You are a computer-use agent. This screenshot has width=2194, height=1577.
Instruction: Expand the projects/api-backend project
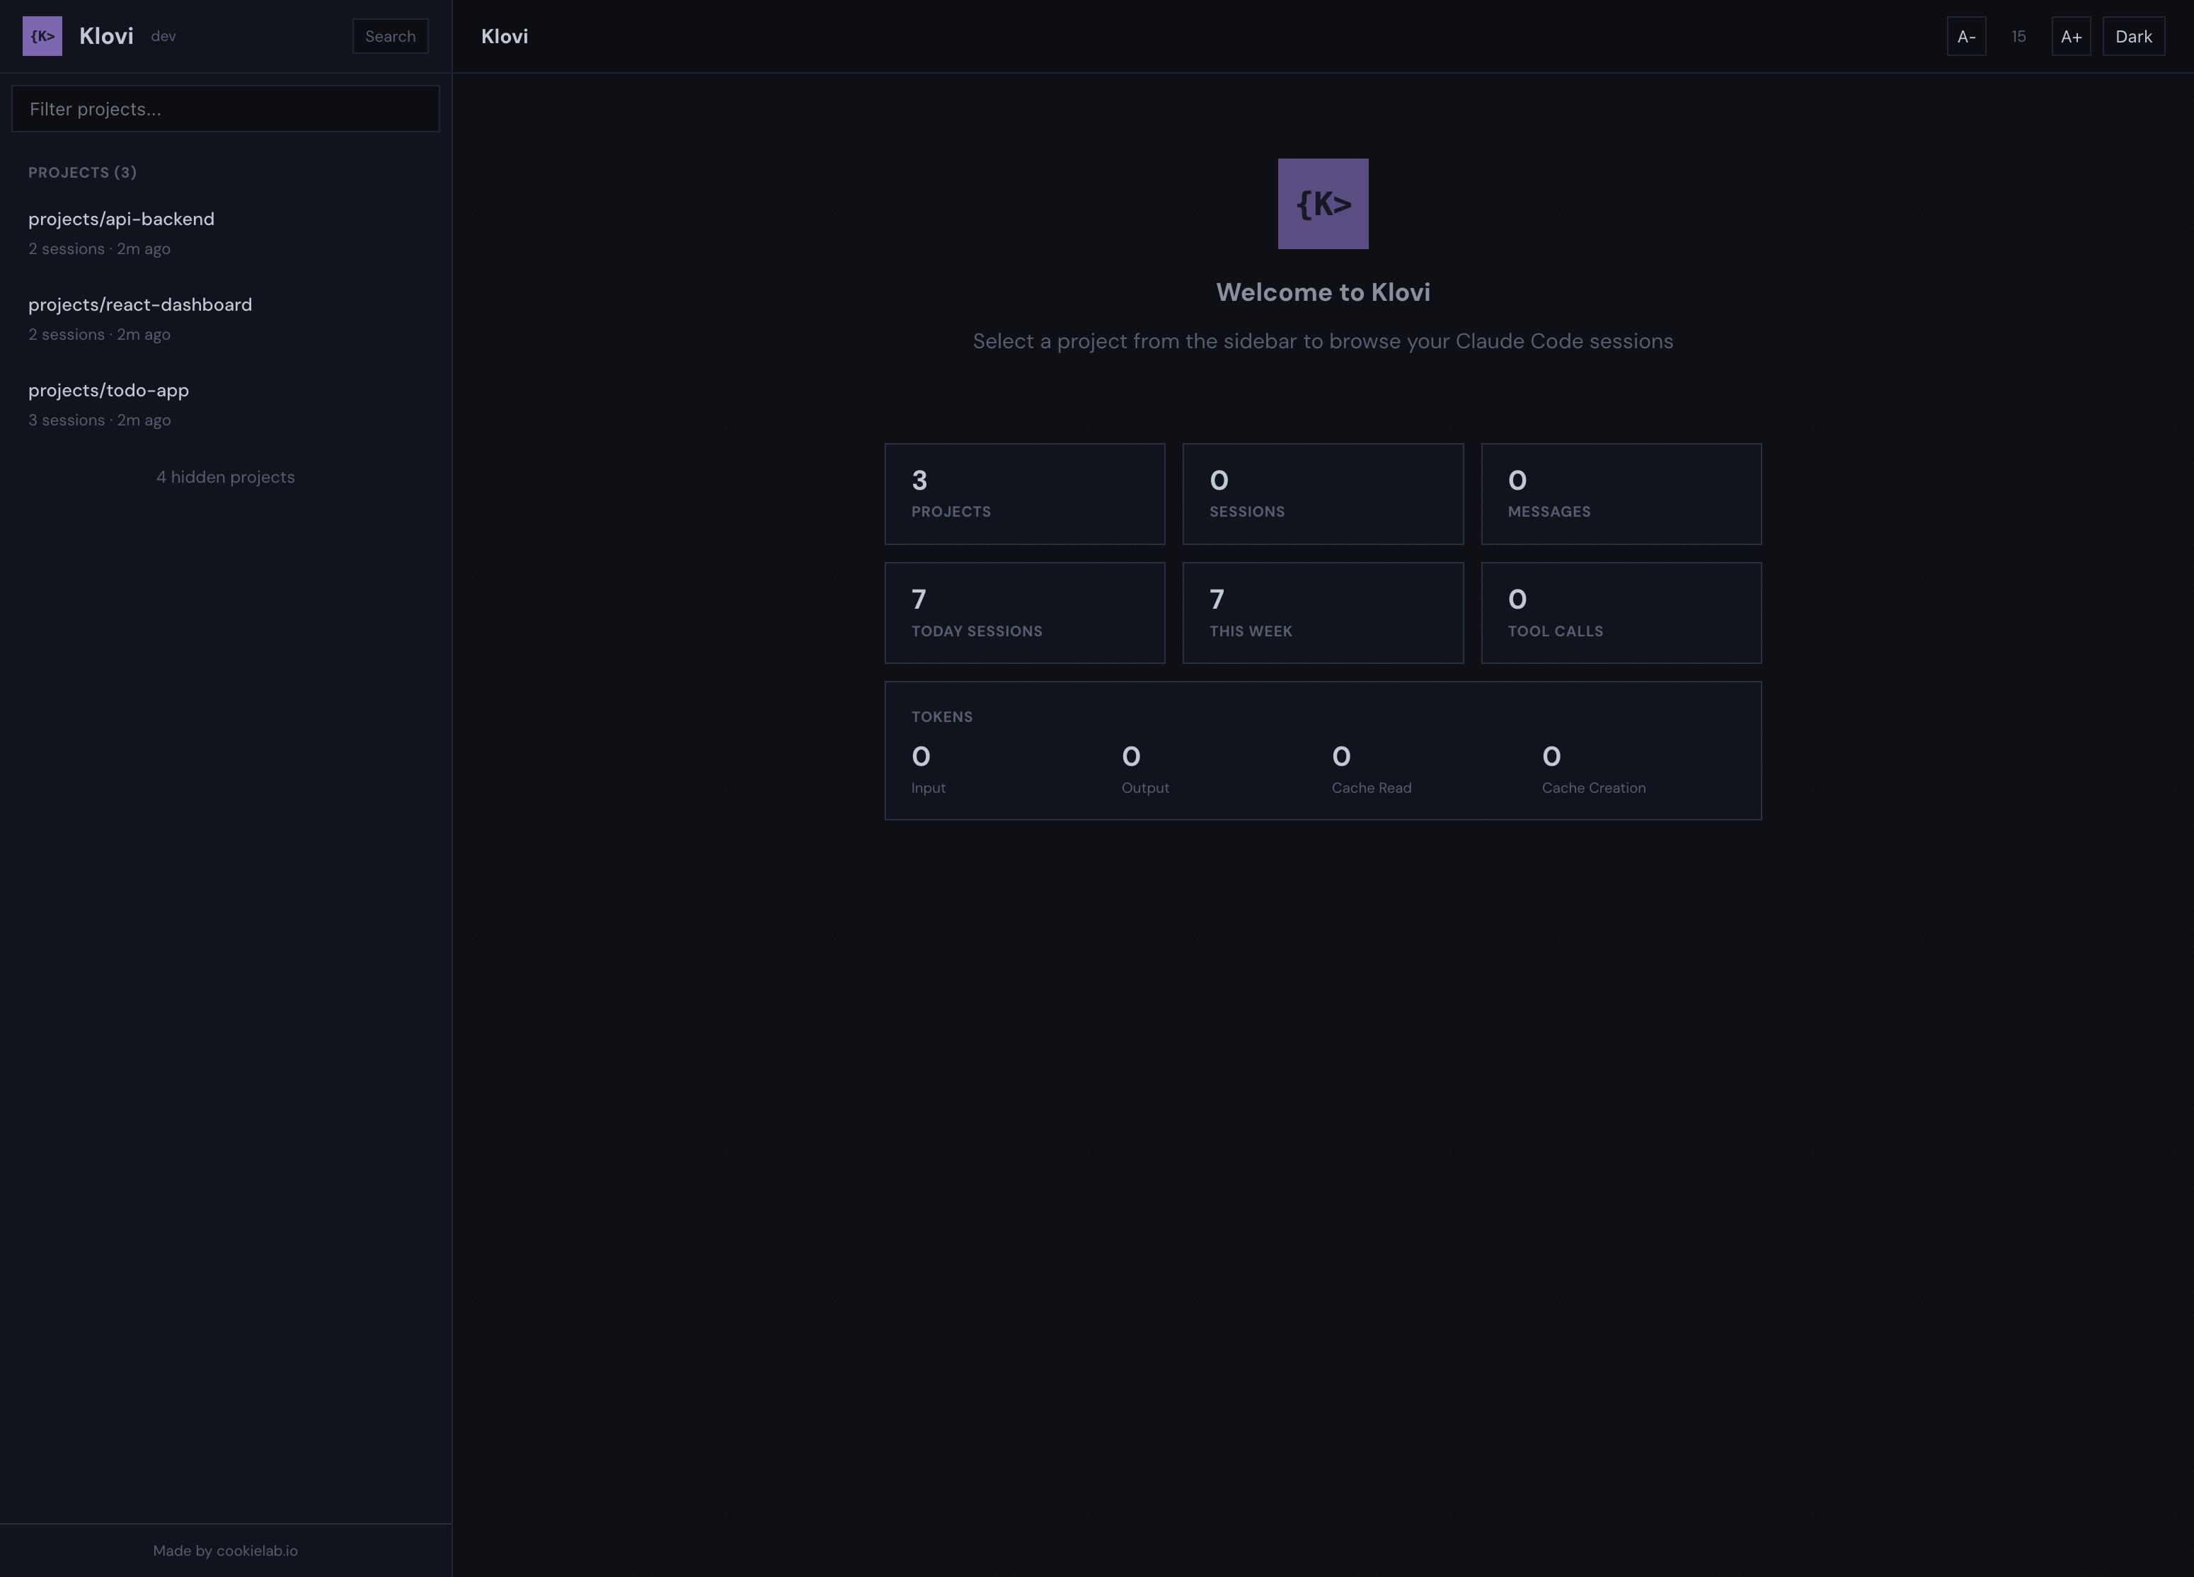(121, 219)
